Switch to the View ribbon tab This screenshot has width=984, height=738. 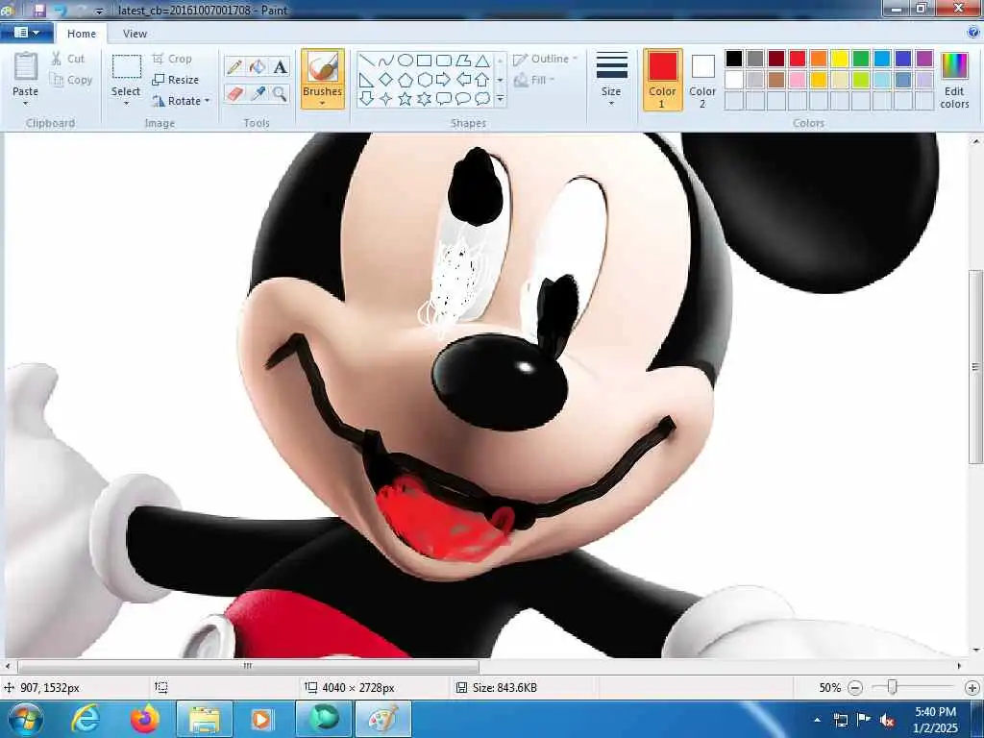click(135, 34)
